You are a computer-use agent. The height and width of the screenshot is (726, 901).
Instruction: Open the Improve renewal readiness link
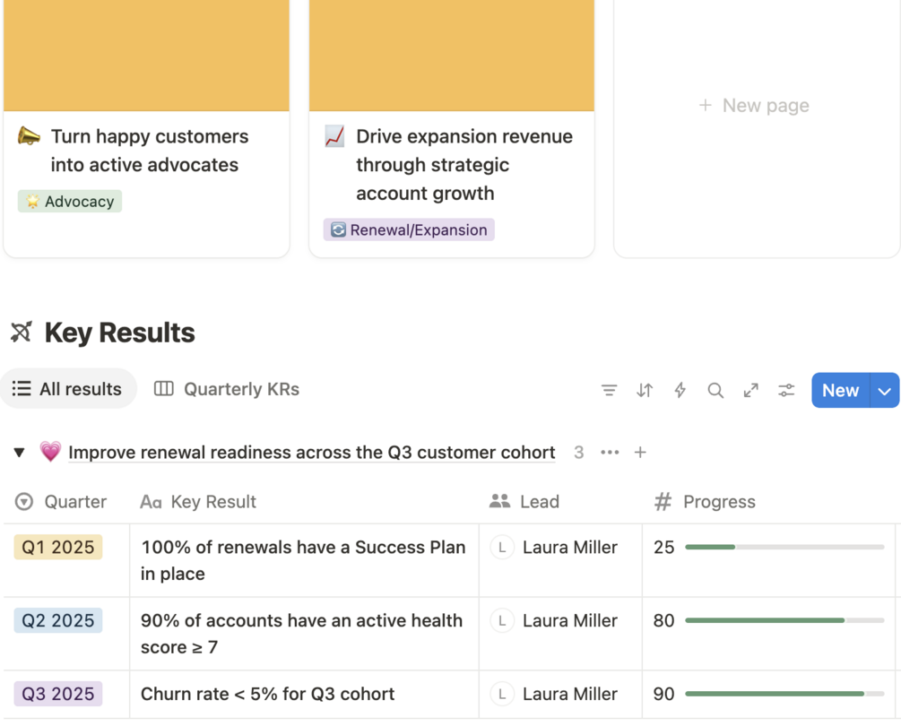pyautogui.click(x=311, y=453)
